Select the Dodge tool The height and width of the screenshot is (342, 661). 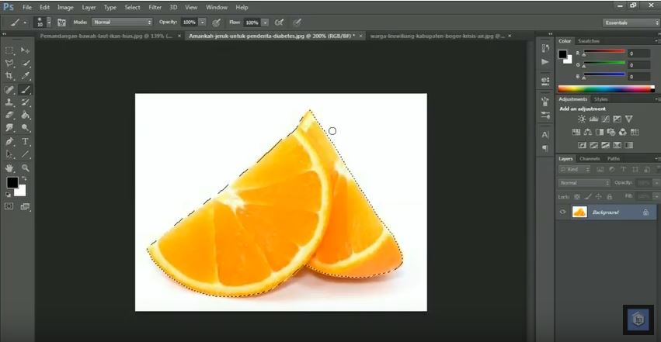(26, 128)
